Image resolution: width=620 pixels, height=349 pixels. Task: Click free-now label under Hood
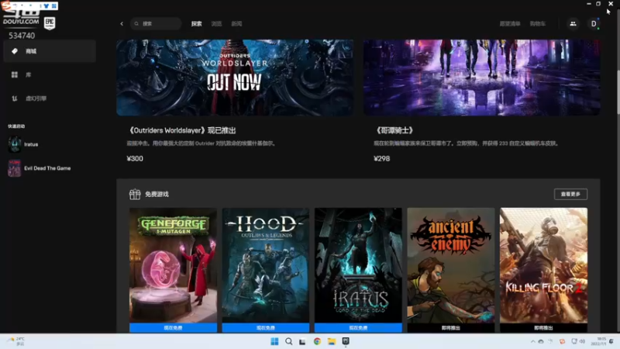coord(266,328)
